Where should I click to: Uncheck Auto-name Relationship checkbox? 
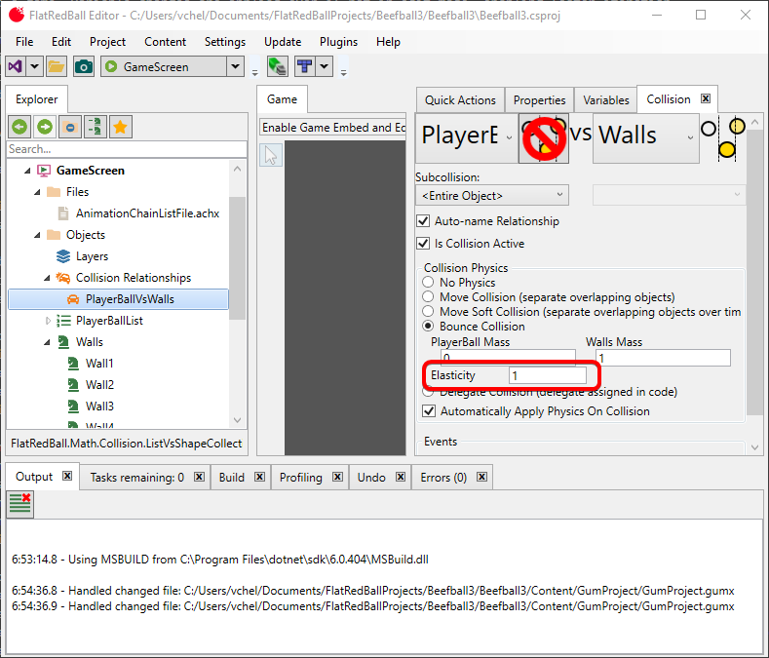tap(423, 221)
